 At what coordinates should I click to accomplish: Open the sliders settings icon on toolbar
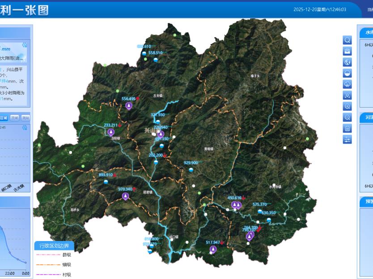point(347,140)
